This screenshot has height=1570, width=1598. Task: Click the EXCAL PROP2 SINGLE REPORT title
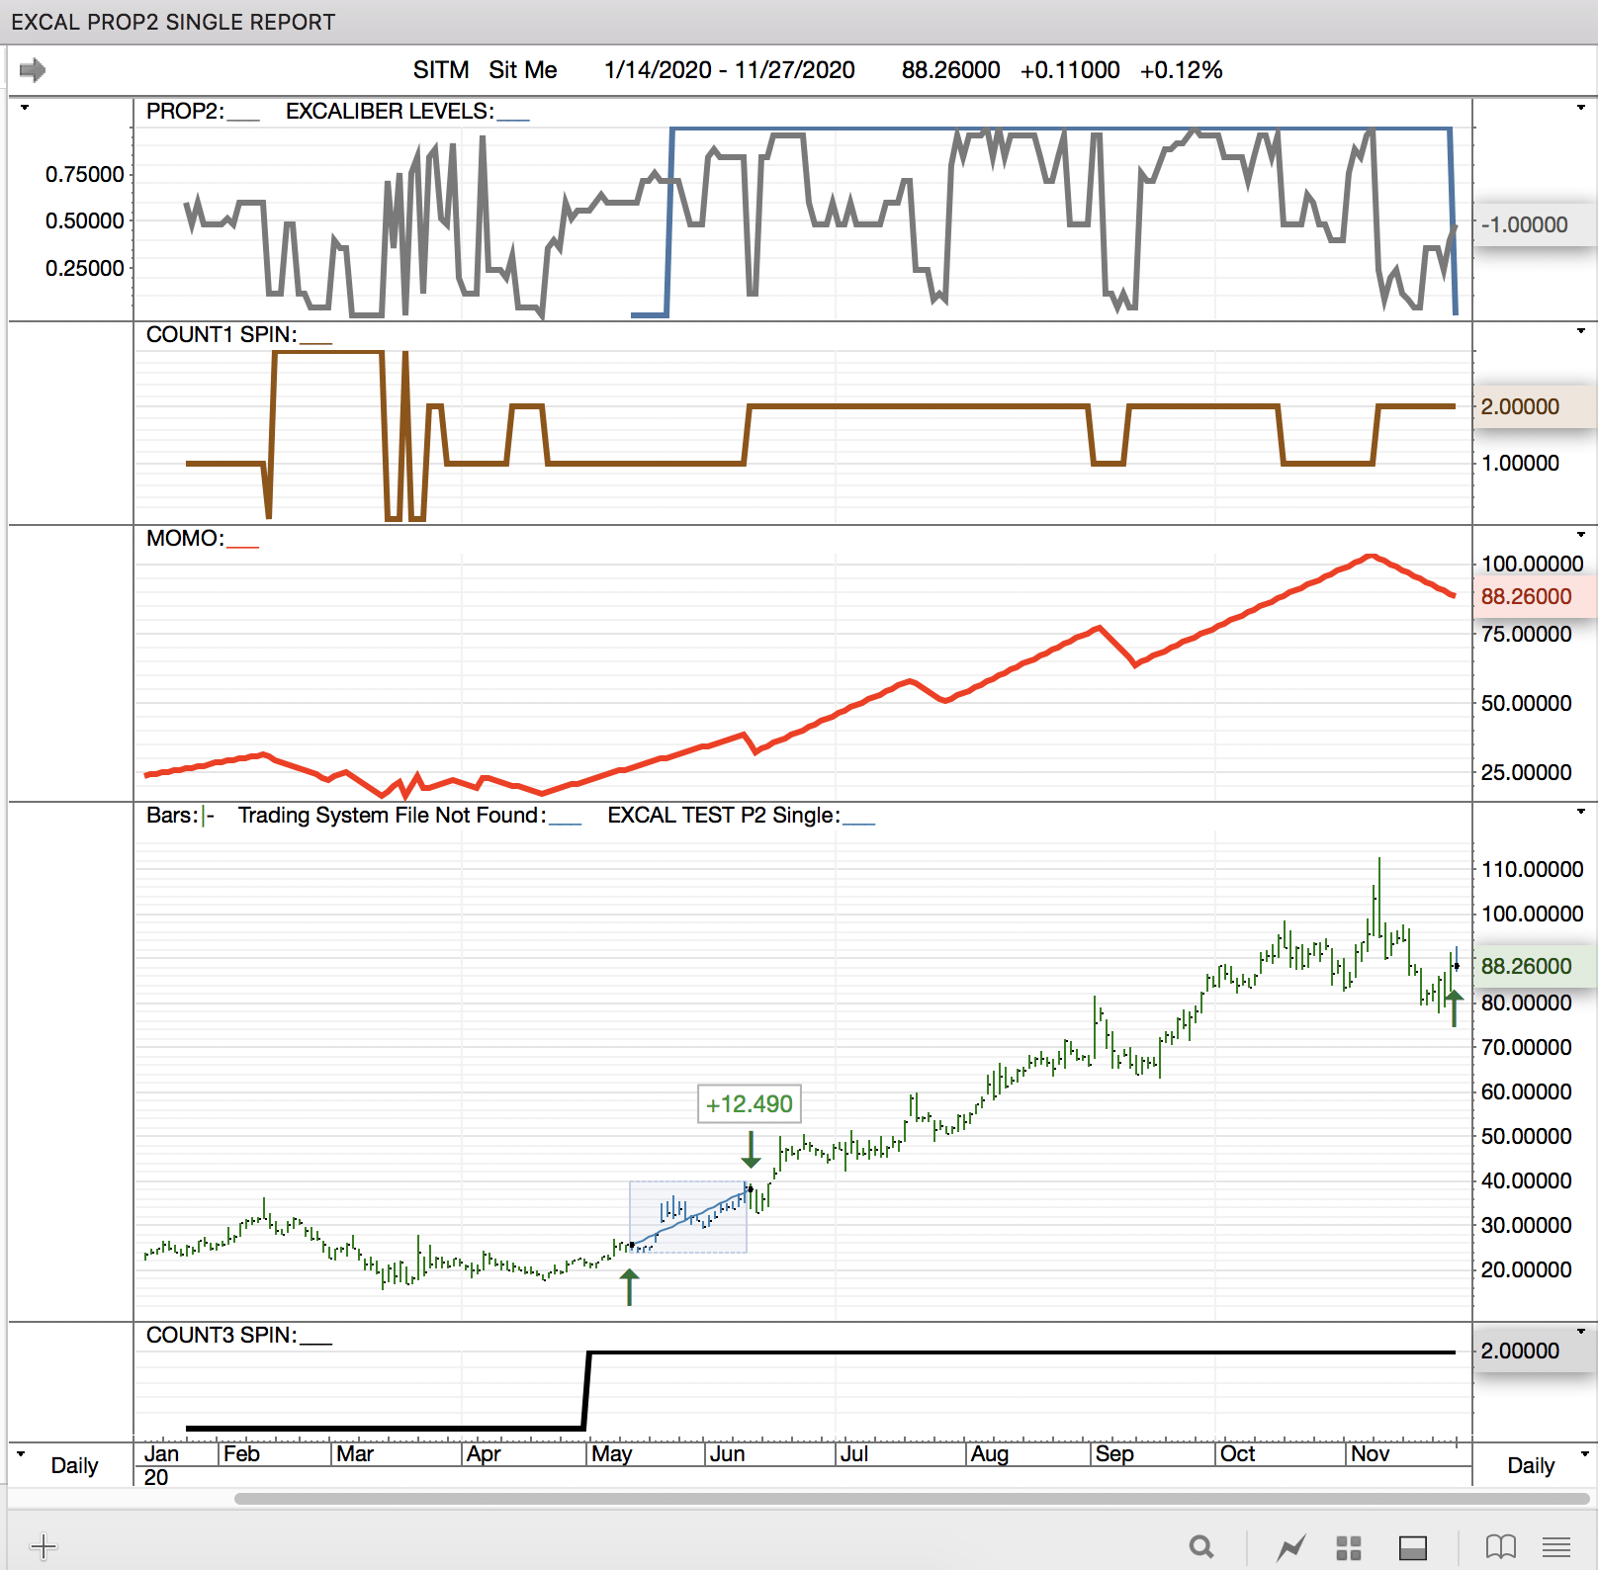[x=173, y=22]
